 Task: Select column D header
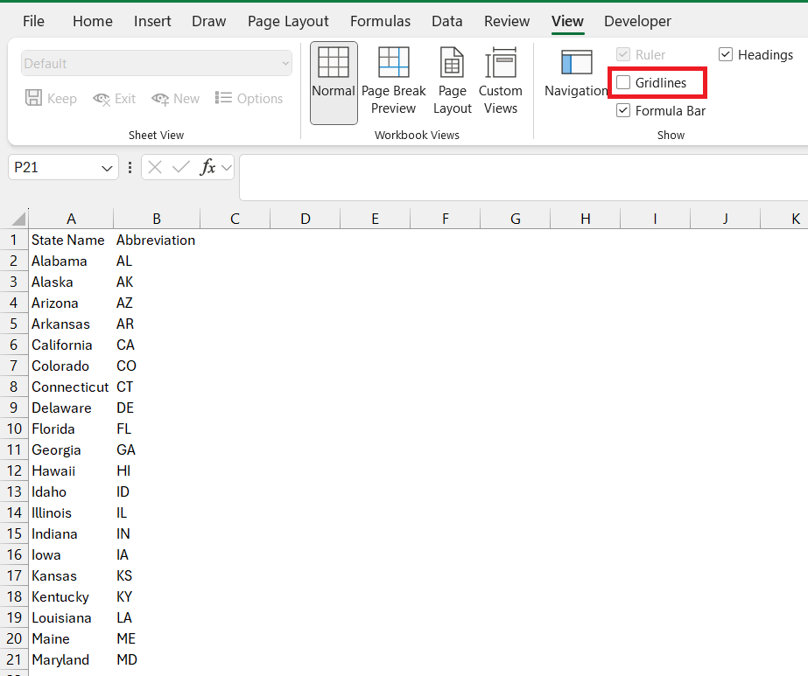click(x=305, y=219)
